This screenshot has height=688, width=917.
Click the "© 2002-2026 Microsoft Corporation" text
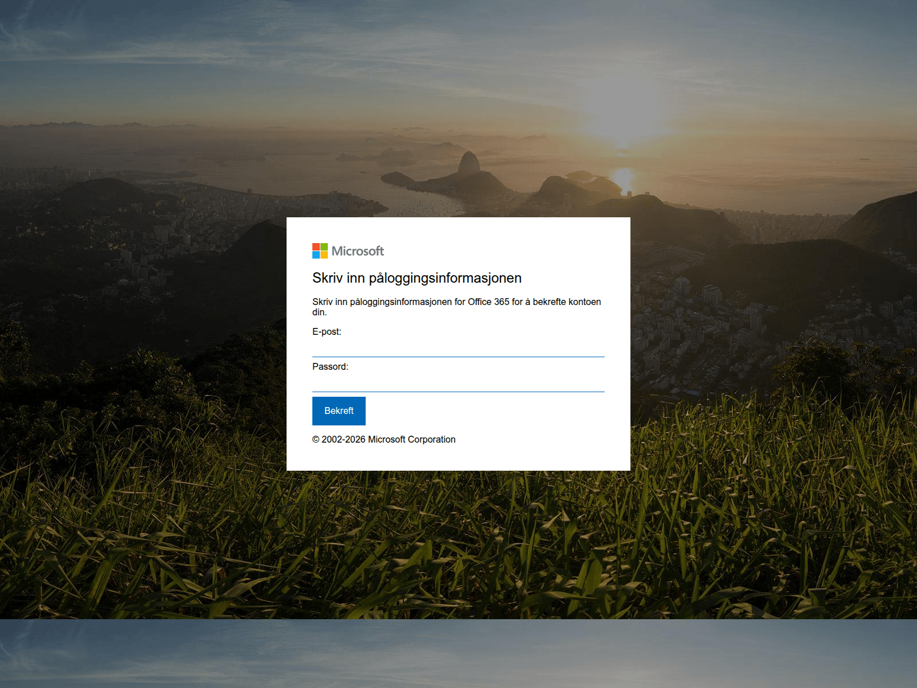click(383, 439)
